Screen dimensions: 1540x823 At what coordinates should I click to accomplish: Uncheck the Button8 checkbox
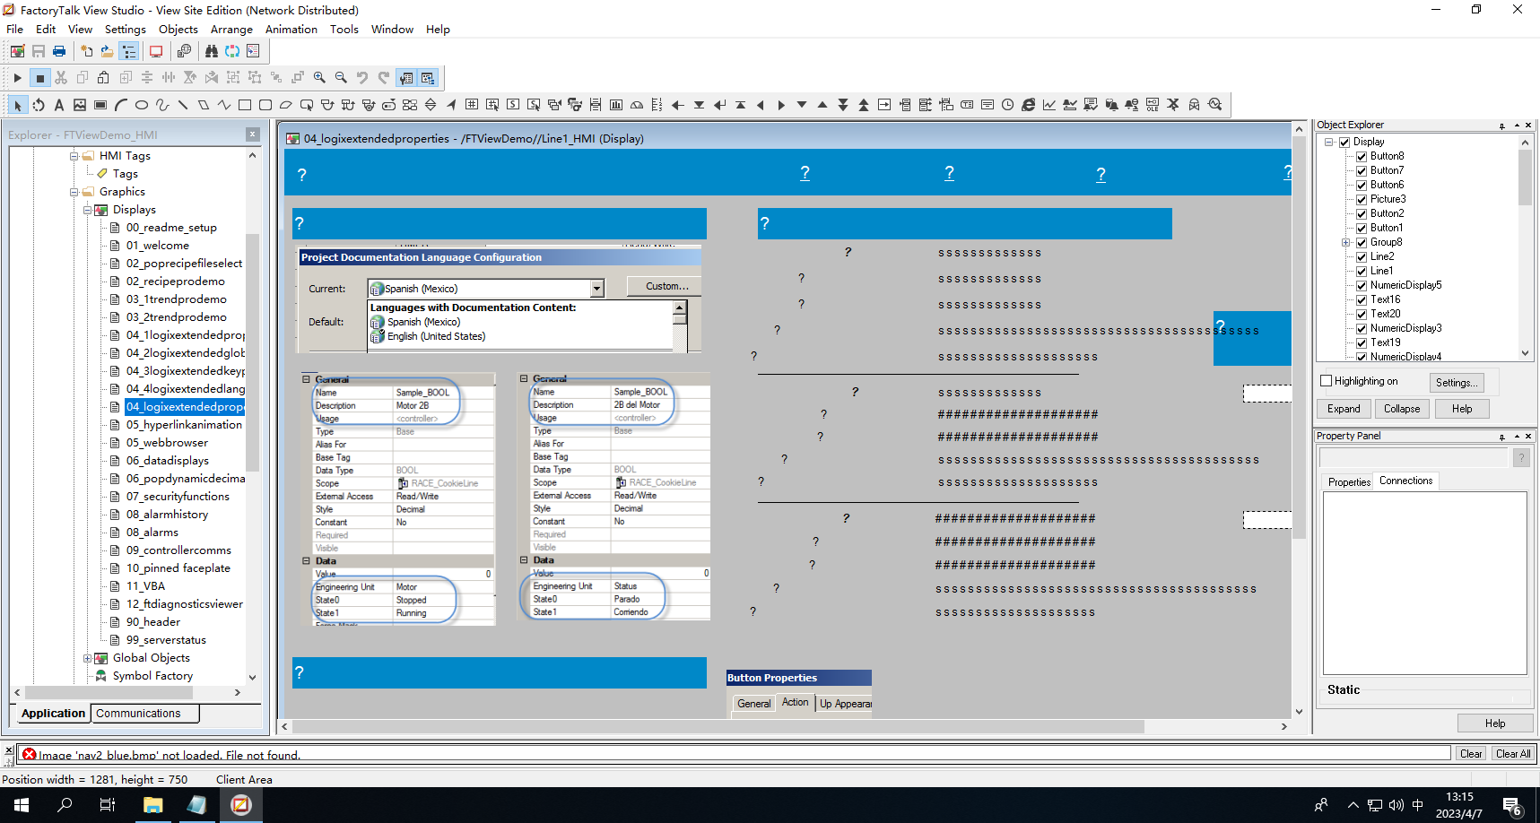(1362, 156)
